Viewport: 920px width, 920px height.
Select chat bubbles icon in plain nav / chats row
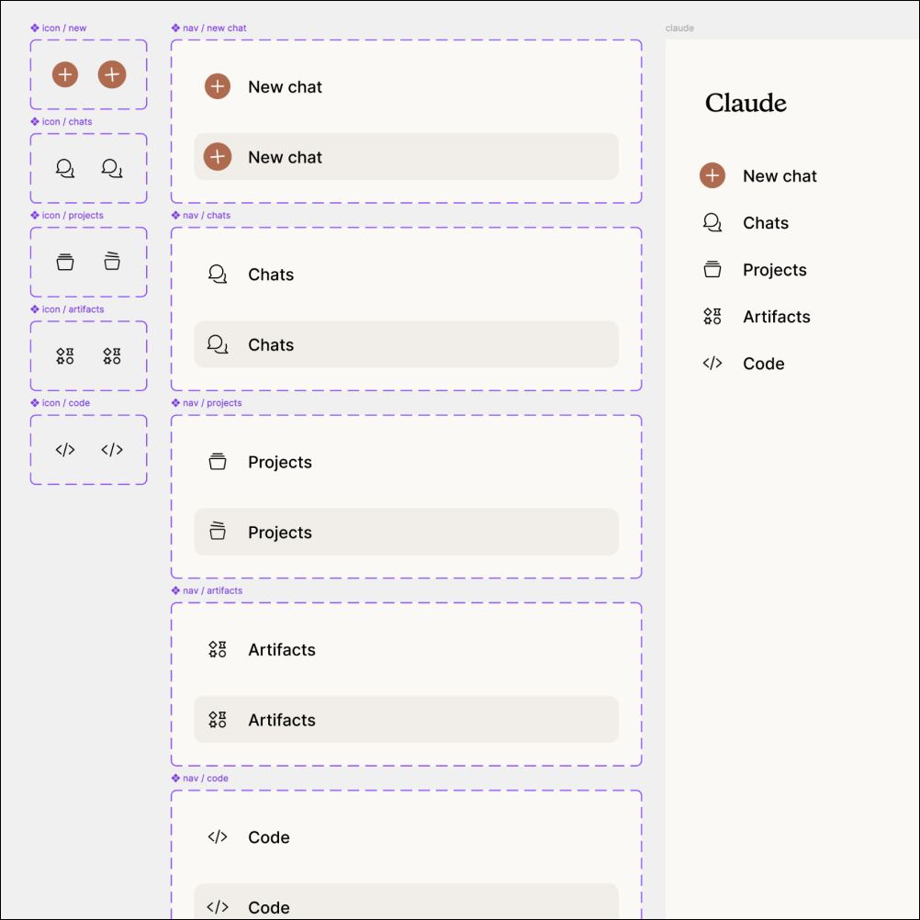coord(218,274)
